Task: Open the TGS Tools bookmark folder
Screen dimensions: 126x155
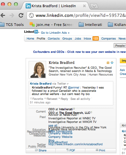Action: point(12,25)
